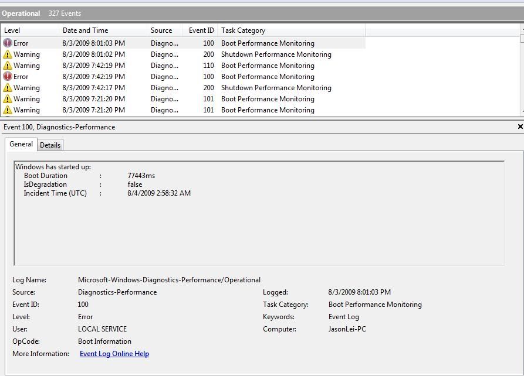524x376 pixels.
Task: Select the 8:01:02 PM Shutdown Performance Monitoring row
Action: tap(183, 54)
